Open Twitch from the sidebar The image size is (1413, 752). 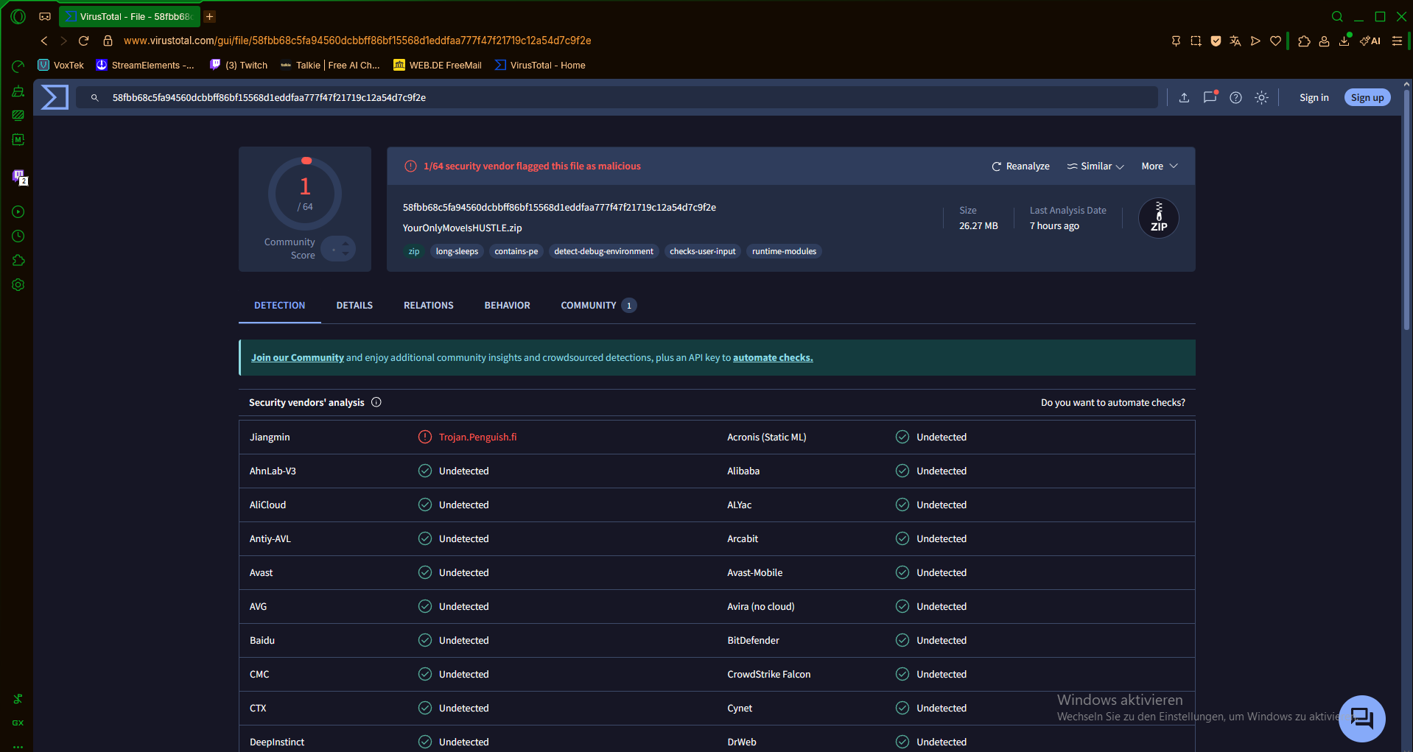coord(18,176)
